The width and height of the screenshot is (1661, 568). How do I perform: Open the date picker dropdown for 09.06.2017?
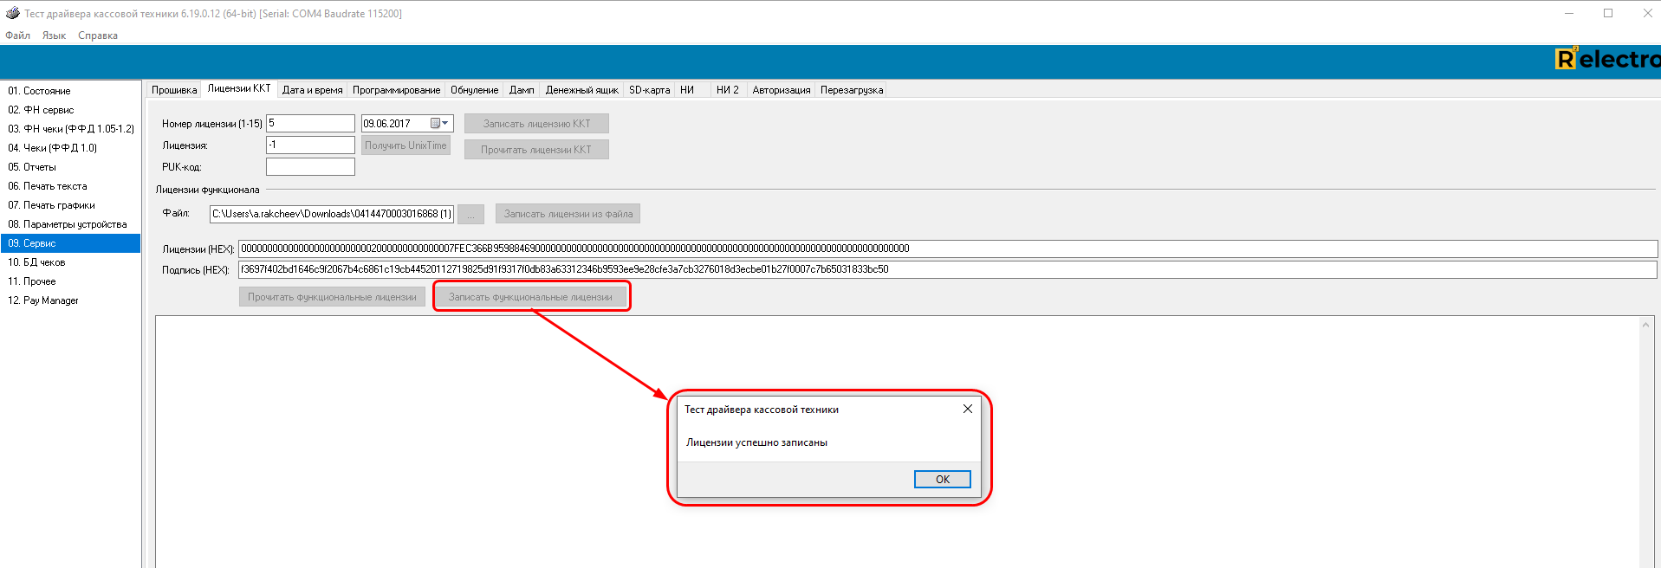coord(445,124)
